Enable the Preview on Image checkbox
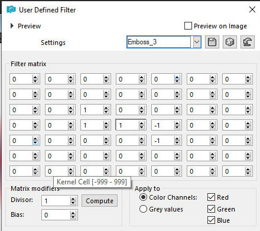 [x=188, y=26]
